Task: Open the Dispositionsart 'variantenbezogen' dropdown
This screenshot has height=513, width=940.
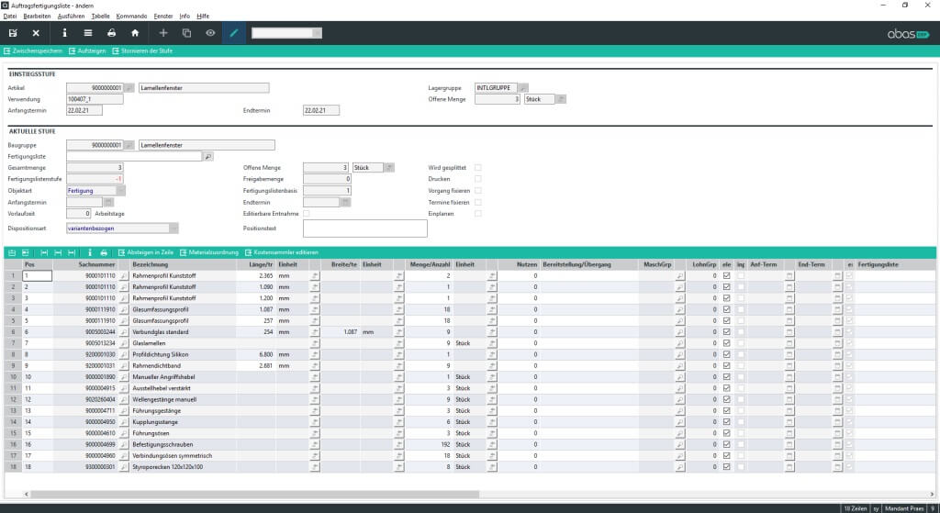Action: coord(173,227)
